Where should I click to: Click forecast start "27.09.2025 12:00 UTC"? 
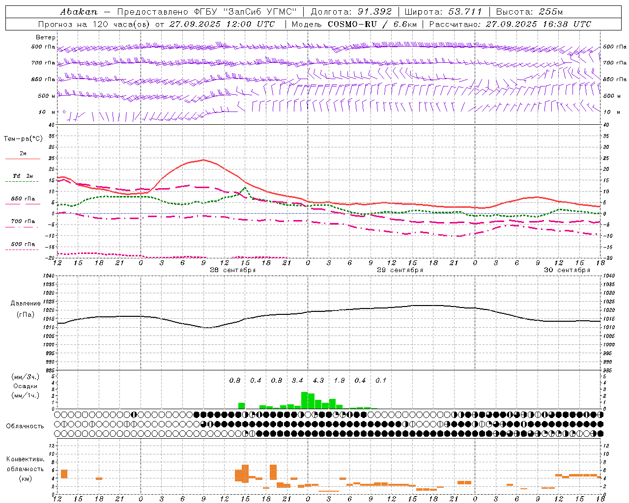pyautogui.click(x=222, y=24)
